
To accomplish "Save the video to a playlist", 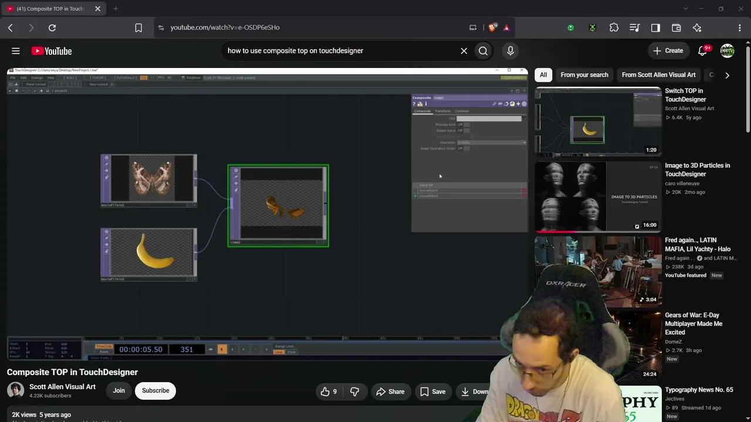I will [x=432, y=392].
